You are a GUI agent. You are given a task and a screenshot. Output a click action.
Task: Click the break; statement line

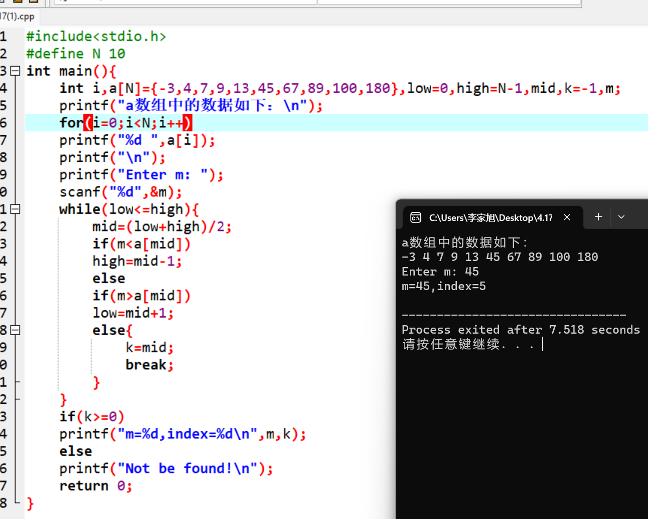[x=149, y=365]
